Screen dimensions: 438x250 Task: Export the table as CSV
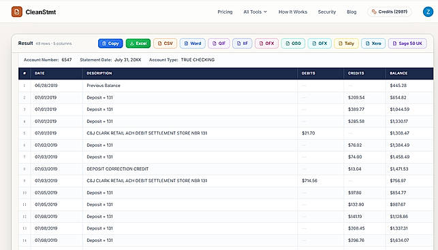click(x=165, y=43)
